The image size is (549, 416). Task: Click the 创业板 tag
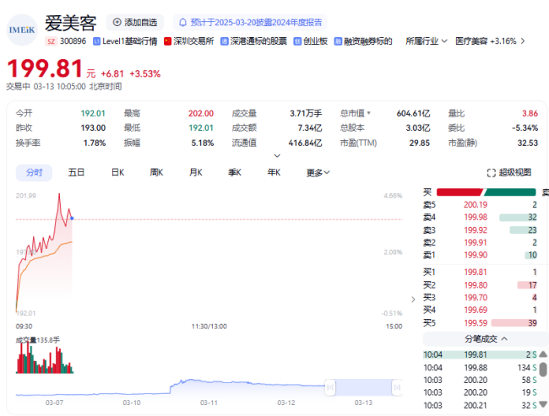(311, 41)
